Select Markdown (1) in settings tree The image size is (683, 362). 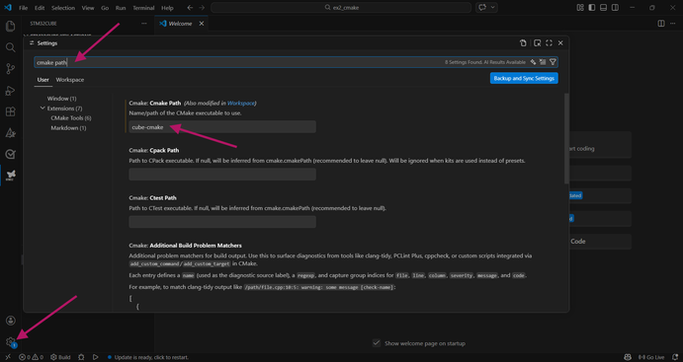(x=68, y=128)
